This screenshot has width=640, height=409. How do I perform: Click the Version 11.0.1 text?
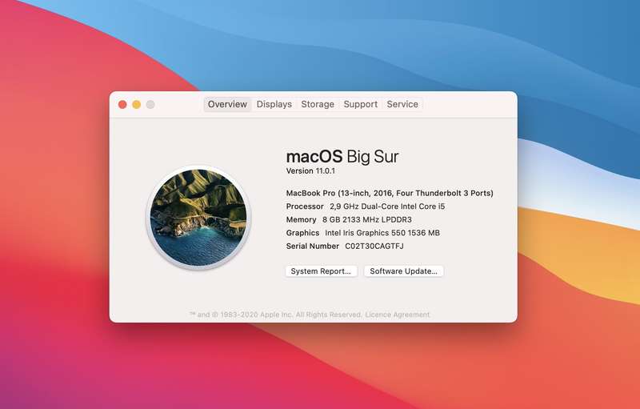tap(310, 171)
